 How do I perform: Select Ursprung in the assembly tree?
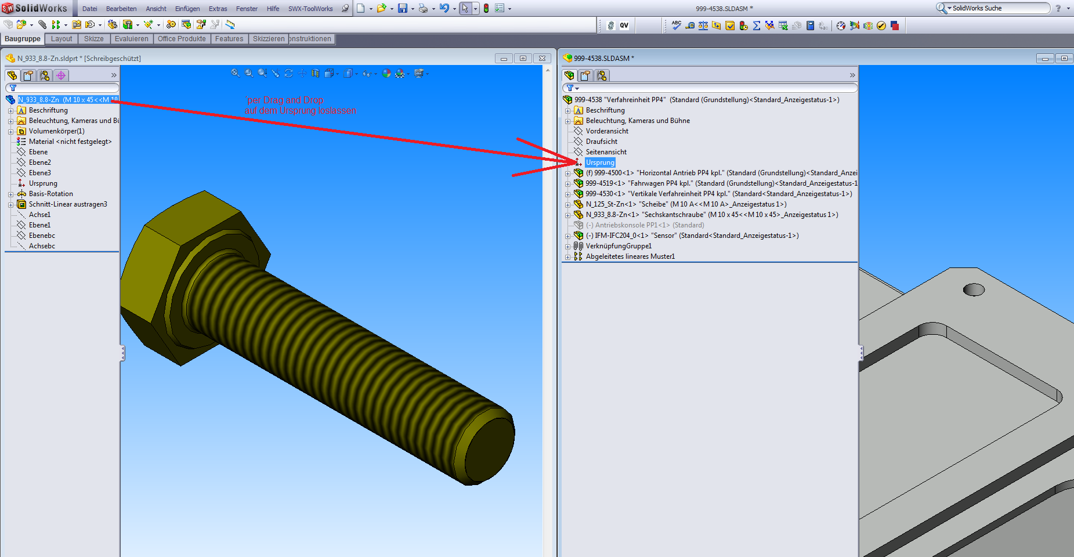pos(600,162)
